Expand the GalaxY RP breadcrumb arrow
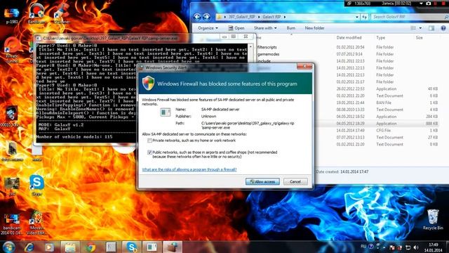 [285, 17]
